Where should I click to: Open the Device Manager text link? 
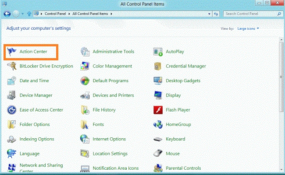click(36, 95)
